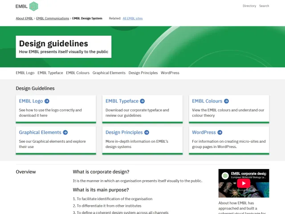Click the Overview section heading

[x=26, y=172]
